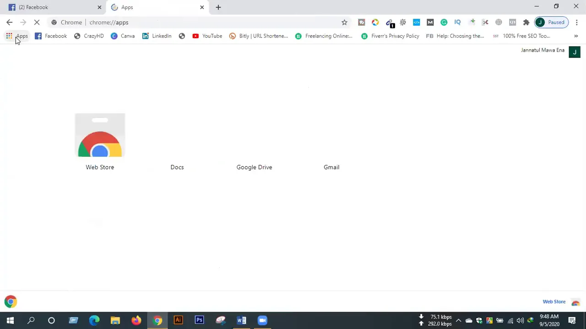Open Zoom from taskbar

click(x=262, y=320)
